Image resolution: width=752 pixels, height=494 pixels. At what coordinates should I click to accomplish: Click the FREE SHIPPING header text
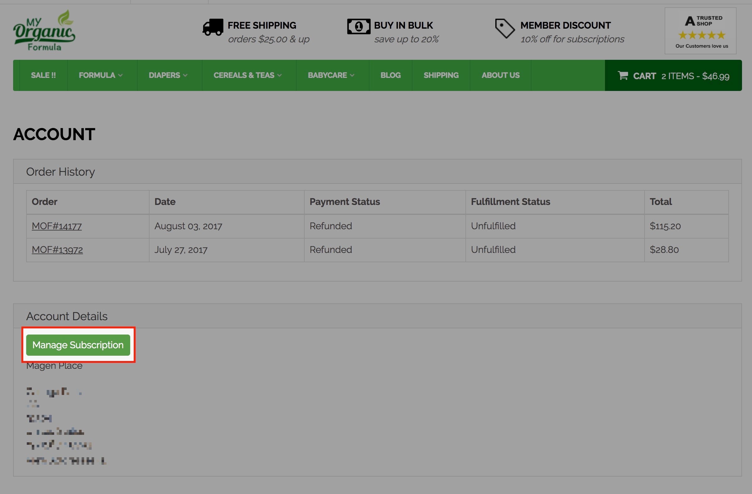262,25
